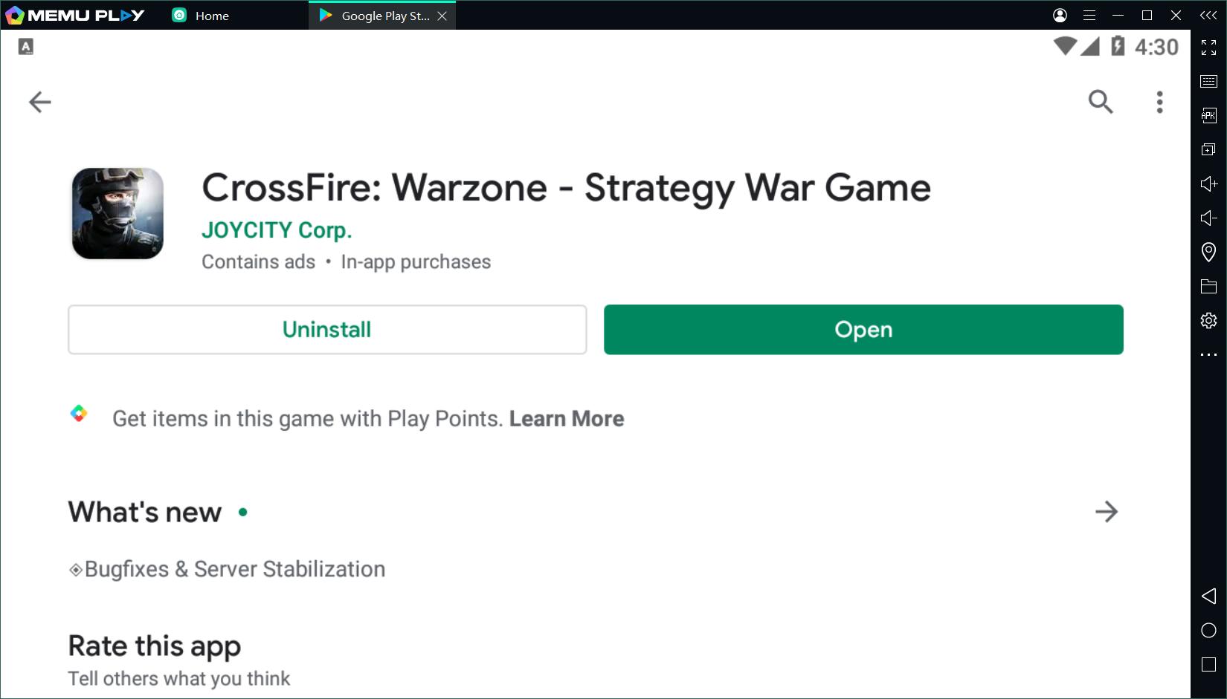This screenshot has height=699, width=1227.
Task: Click the Learn More link for Play Points
Action: pos(566,419)
